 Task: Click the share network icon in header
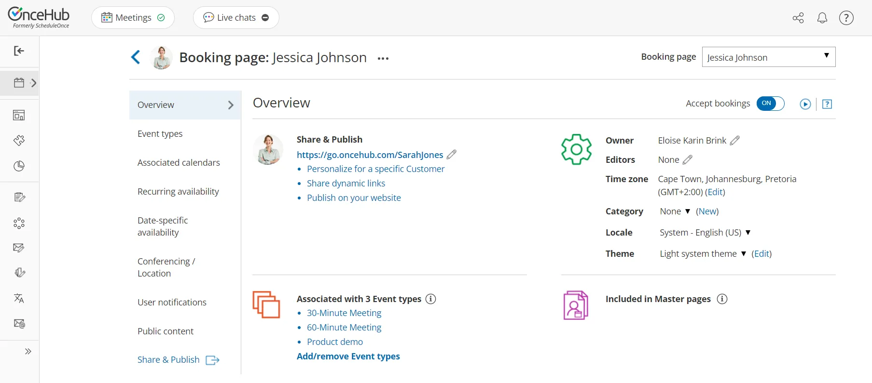click(798, 18)
